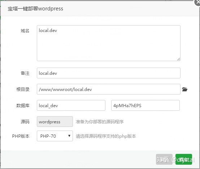Click the 根目录 label

pyautogui.click(x=23, y=89)
